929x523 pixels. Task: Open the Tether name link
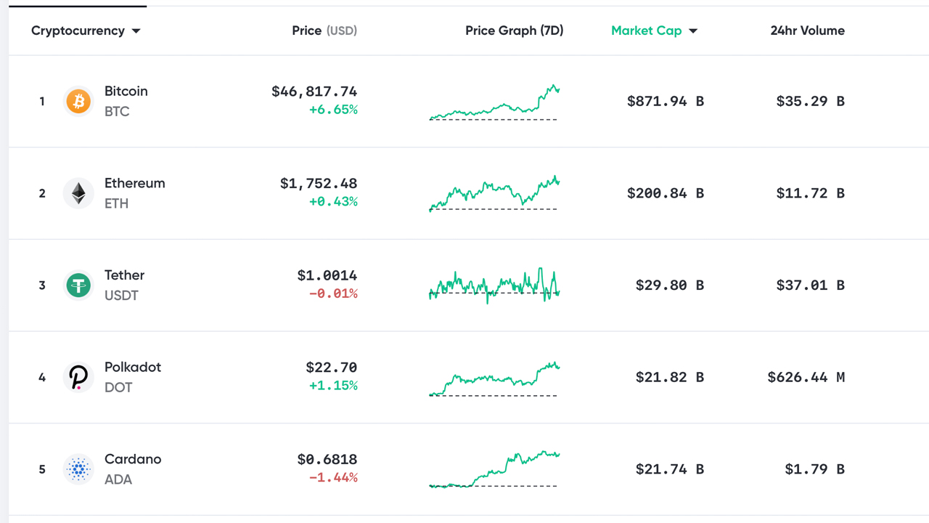tap(125, 275)
